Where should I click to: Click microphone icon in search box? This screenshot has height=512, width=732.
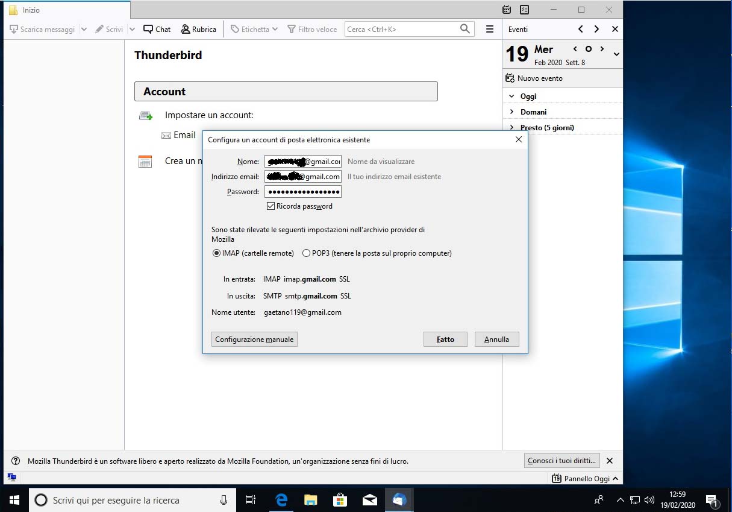point(224,500)
